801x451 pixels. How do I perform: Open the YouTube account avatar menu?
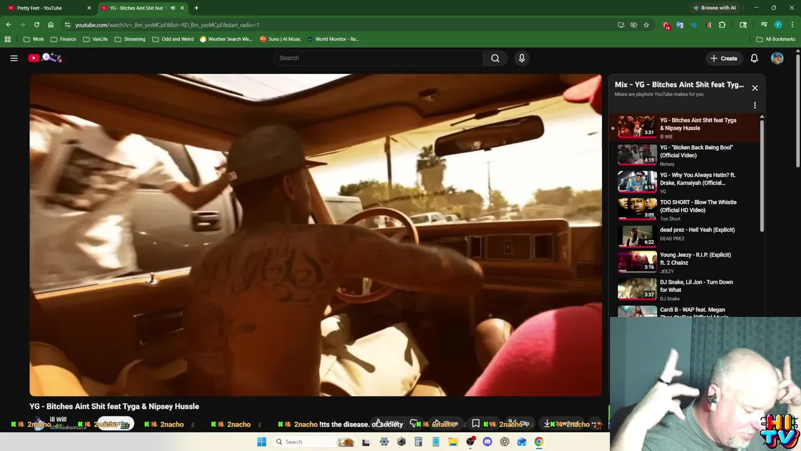point(777,58)
